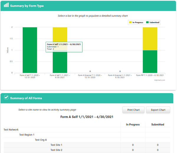Image resolution: width=177 pixels, height=153 pixels.
Task: Click the Print Chart button
Action: [133, 110]
